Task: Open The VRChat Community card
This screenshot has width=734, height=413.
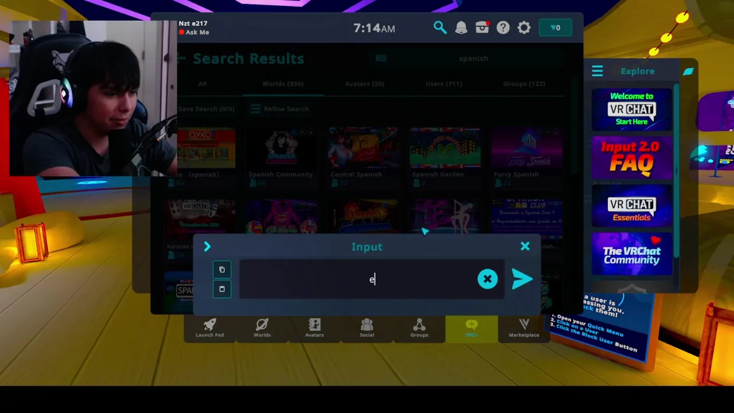Action: click(x=631, y=254)
